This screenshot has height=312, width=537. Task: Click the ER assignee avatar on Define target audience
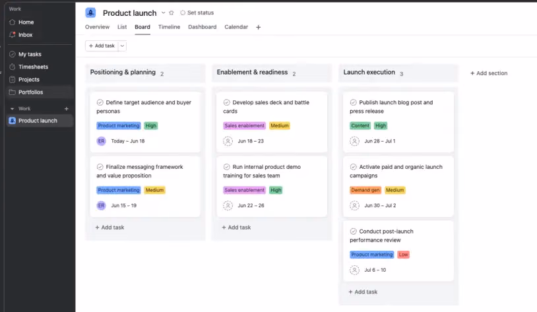[x=101, y=141]
